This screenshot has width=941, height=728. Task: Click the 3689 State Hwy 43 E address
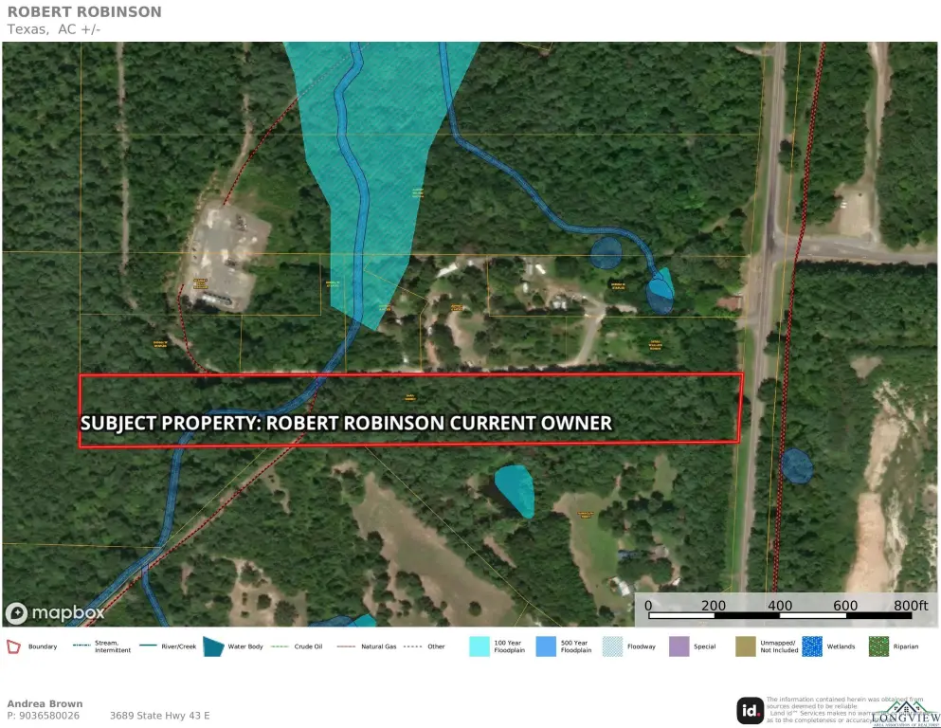(159, 716)
